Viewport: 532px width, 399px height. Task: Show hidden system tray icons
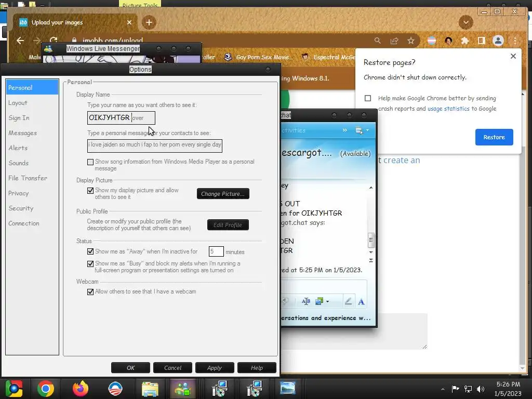(443, 389)
